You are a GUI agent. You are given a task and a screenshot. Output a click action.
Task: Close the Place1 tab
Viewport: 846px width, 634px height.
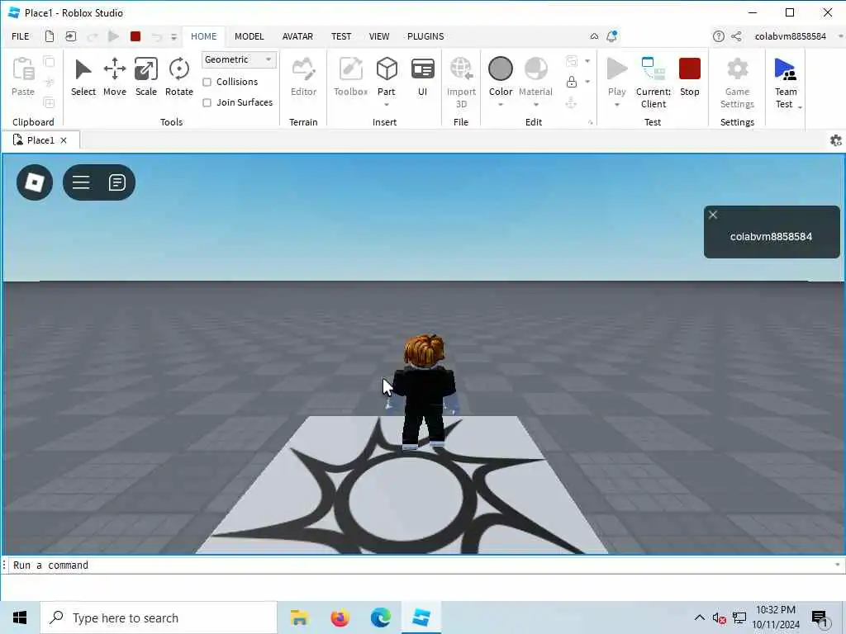coord(64,140)
